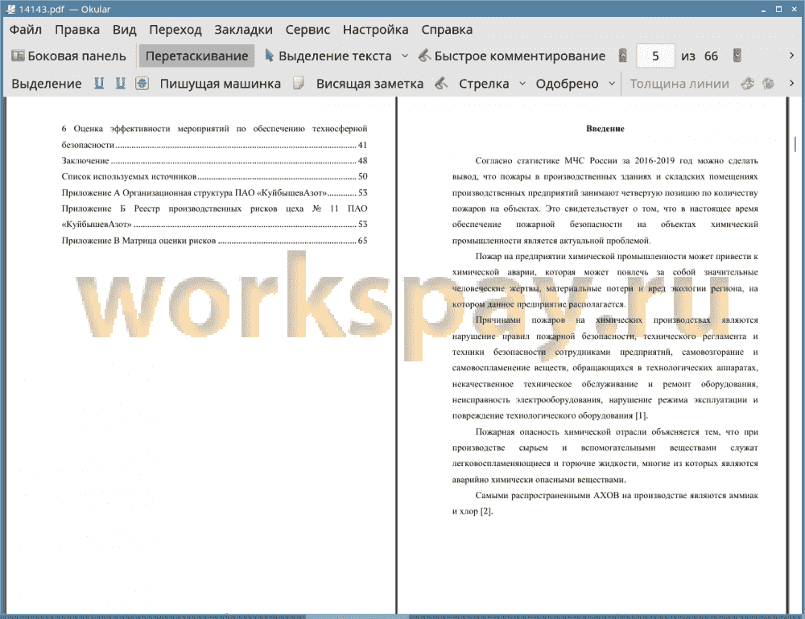This screenshot has height=619, width=805.
Task: Expand the Выделение текста tool dropdown arrow
Action: tap(405, 56)
